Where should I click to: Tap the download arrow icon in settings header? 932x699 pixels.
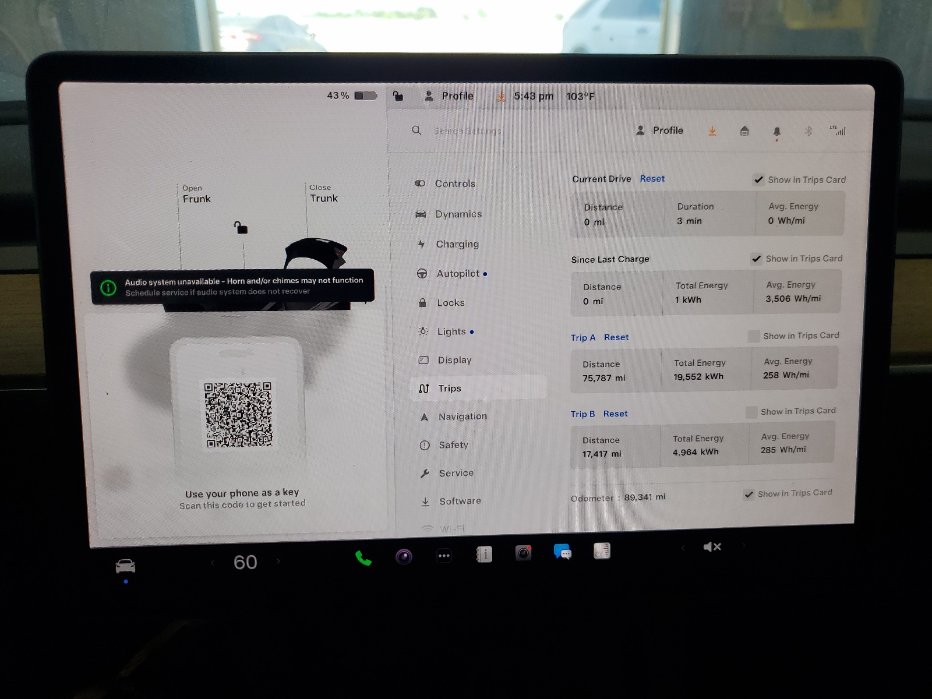pos(712,131)
